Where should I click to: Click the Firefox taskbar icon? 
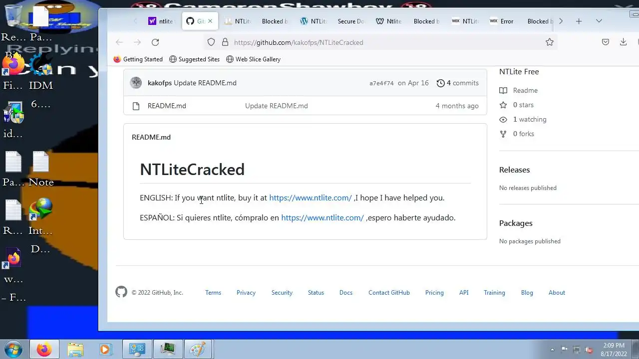pos(44,349)
